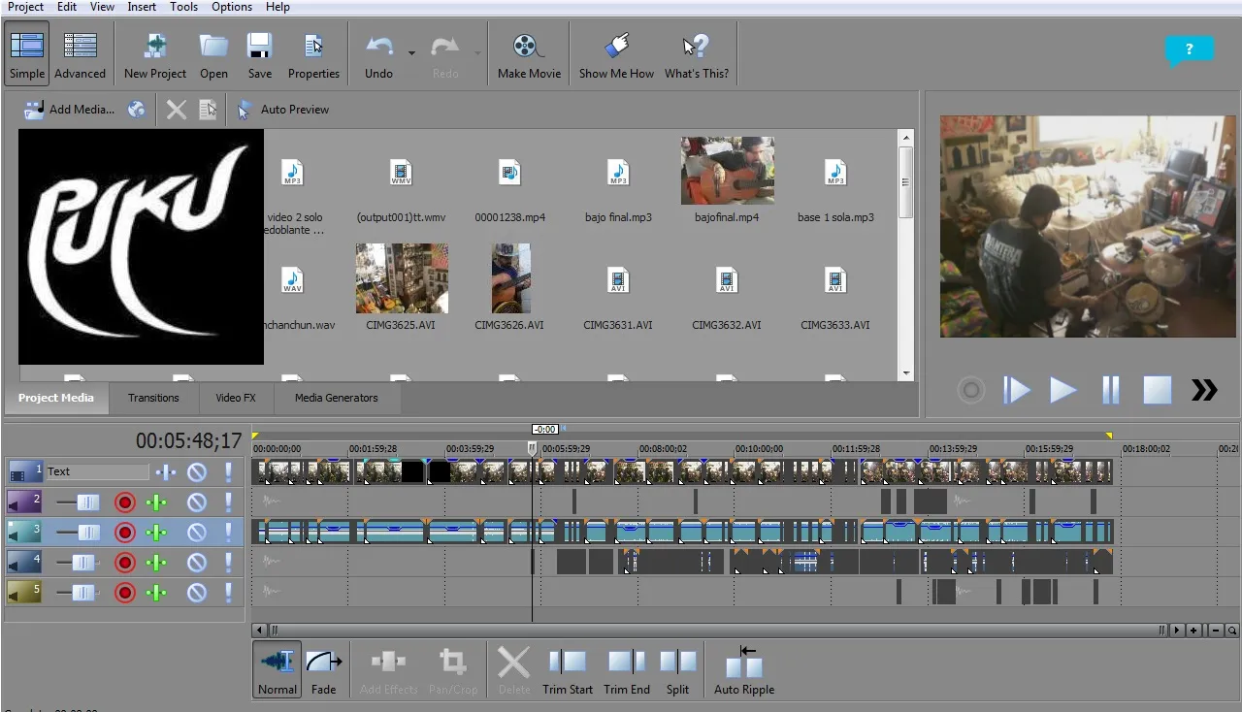Open the Show Me How tutorials
The image size is (1242, 712).
tap(616, 55)
